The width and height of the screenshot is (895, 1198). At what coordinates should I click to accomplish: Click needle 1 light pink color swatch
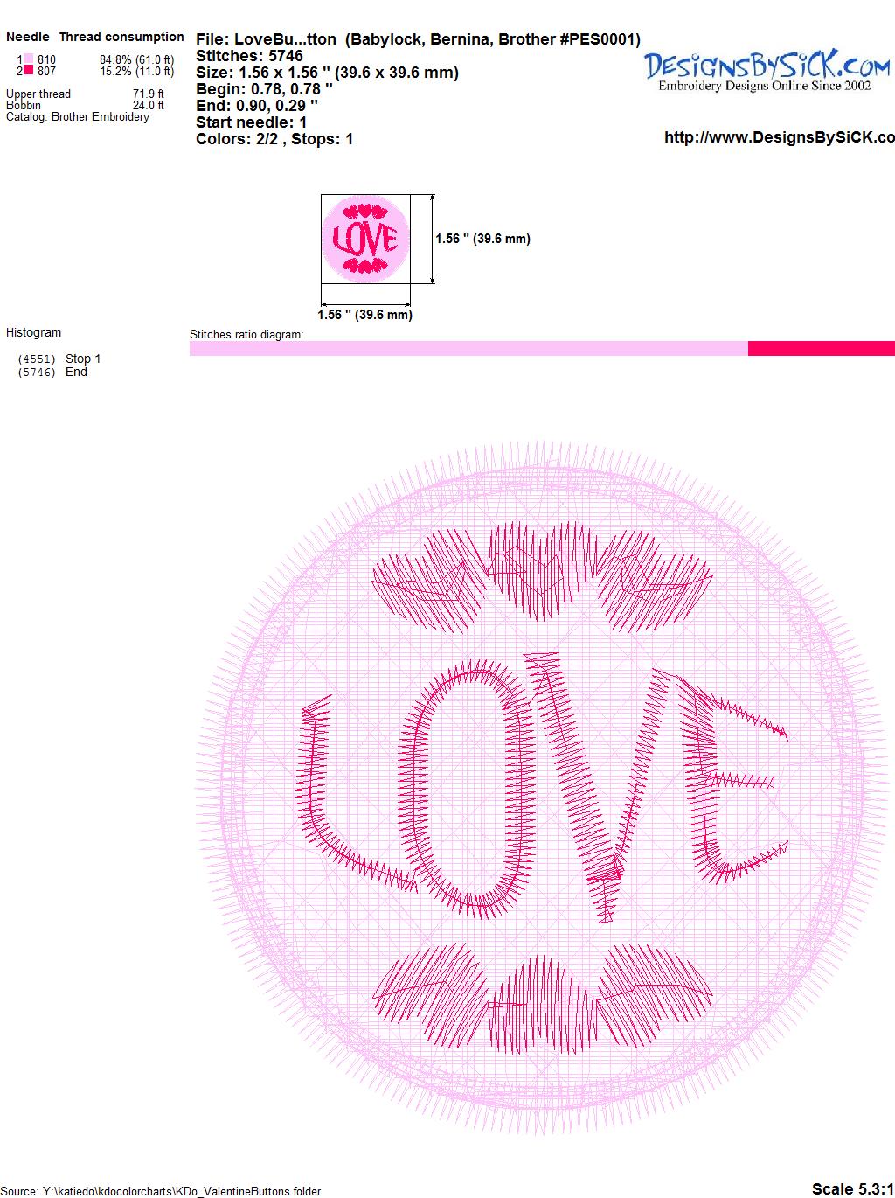29,60
